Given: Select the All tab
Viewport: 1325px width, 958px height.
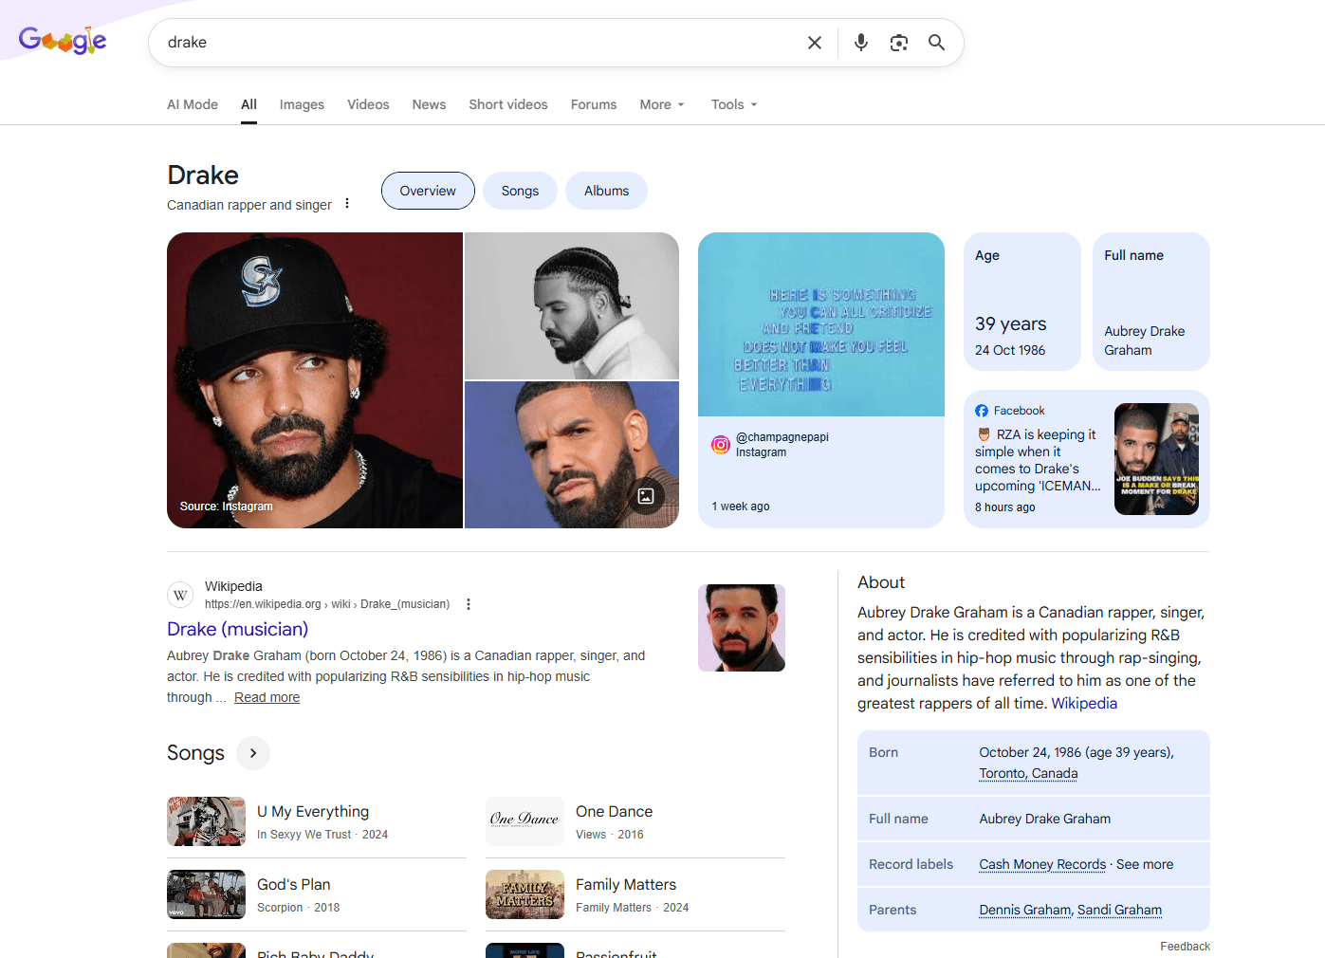Looking at the screenshot, I should coord(248,104).
